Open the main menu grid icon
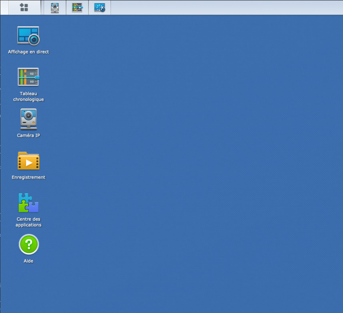This screenshot has height=313, width=343. [24, 7]
